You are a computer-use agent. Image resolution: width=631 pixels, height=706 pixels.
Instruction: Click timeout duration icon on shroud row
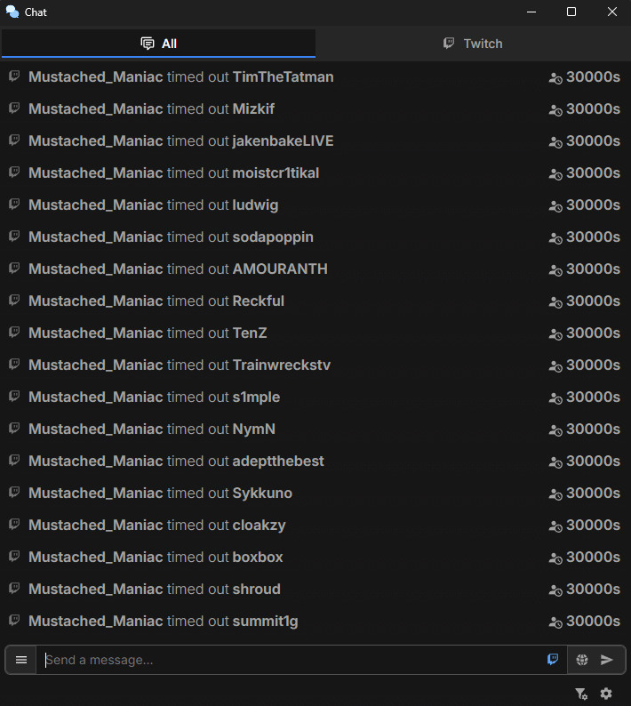[x=555, y=590]
